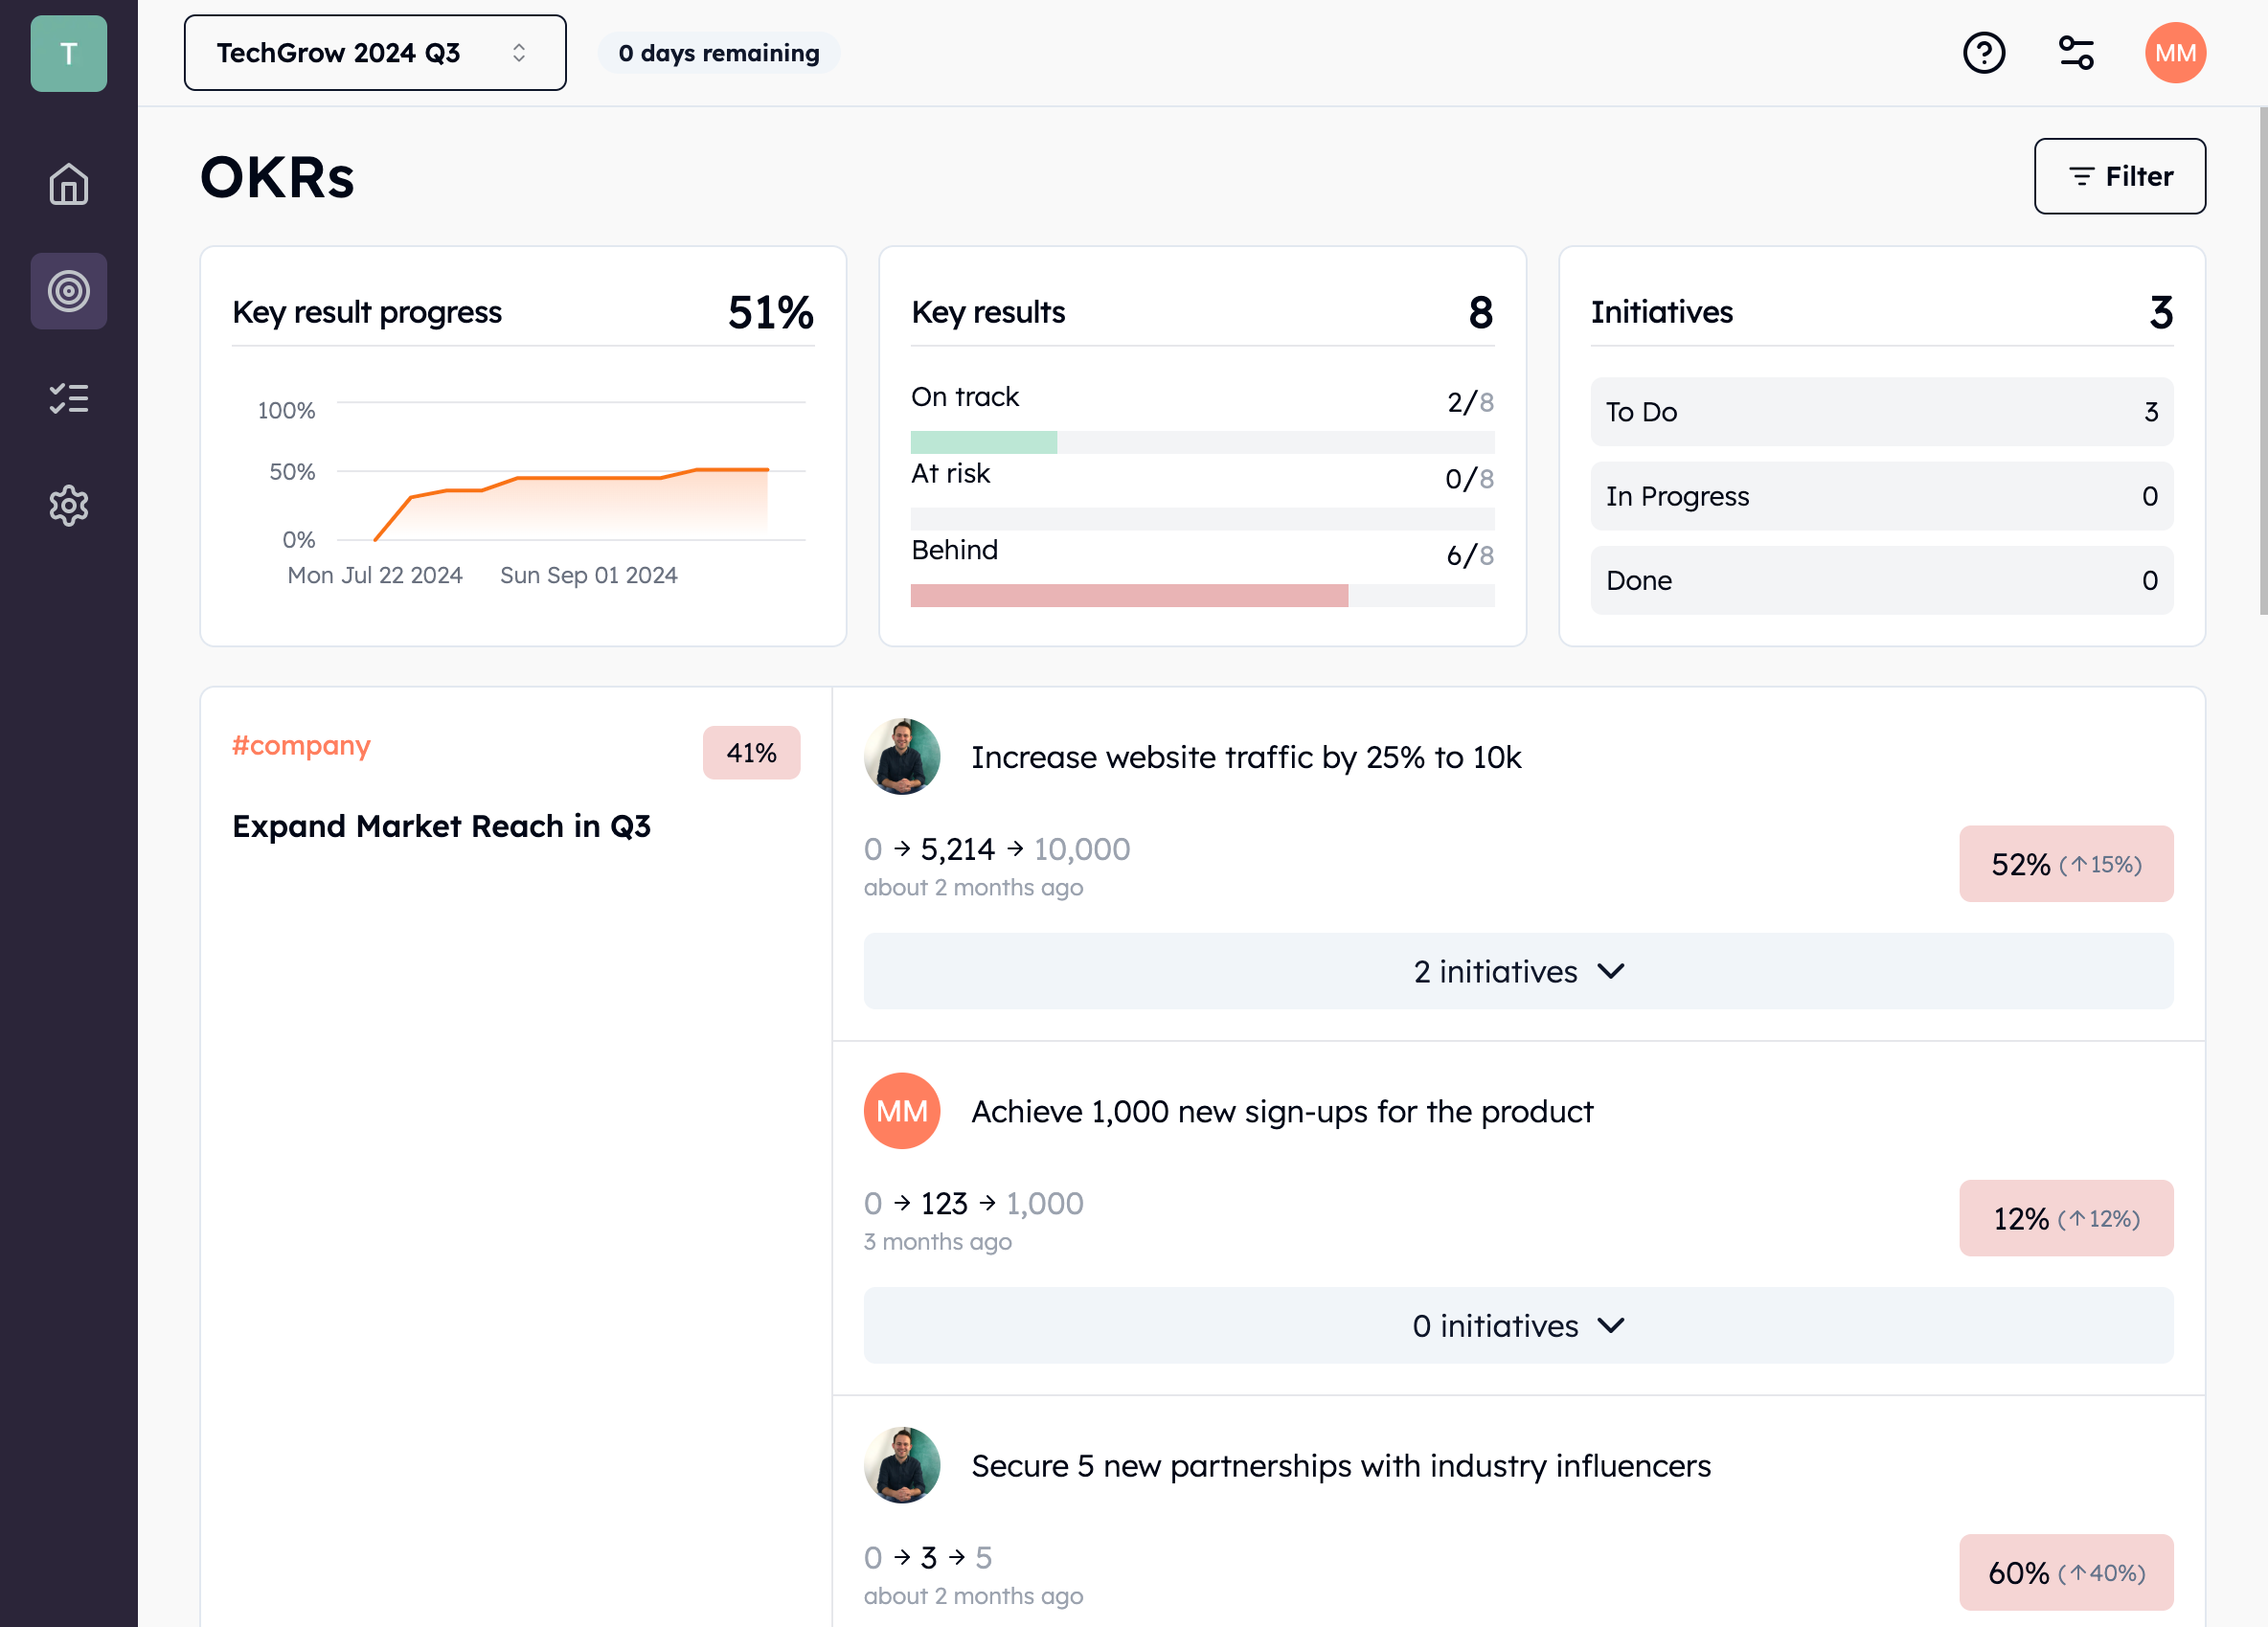Image resolution: width=2268 pixels, height=1627 pixels.
Task: Open the MM user avatar menu
Action: tap(2174, 53)
